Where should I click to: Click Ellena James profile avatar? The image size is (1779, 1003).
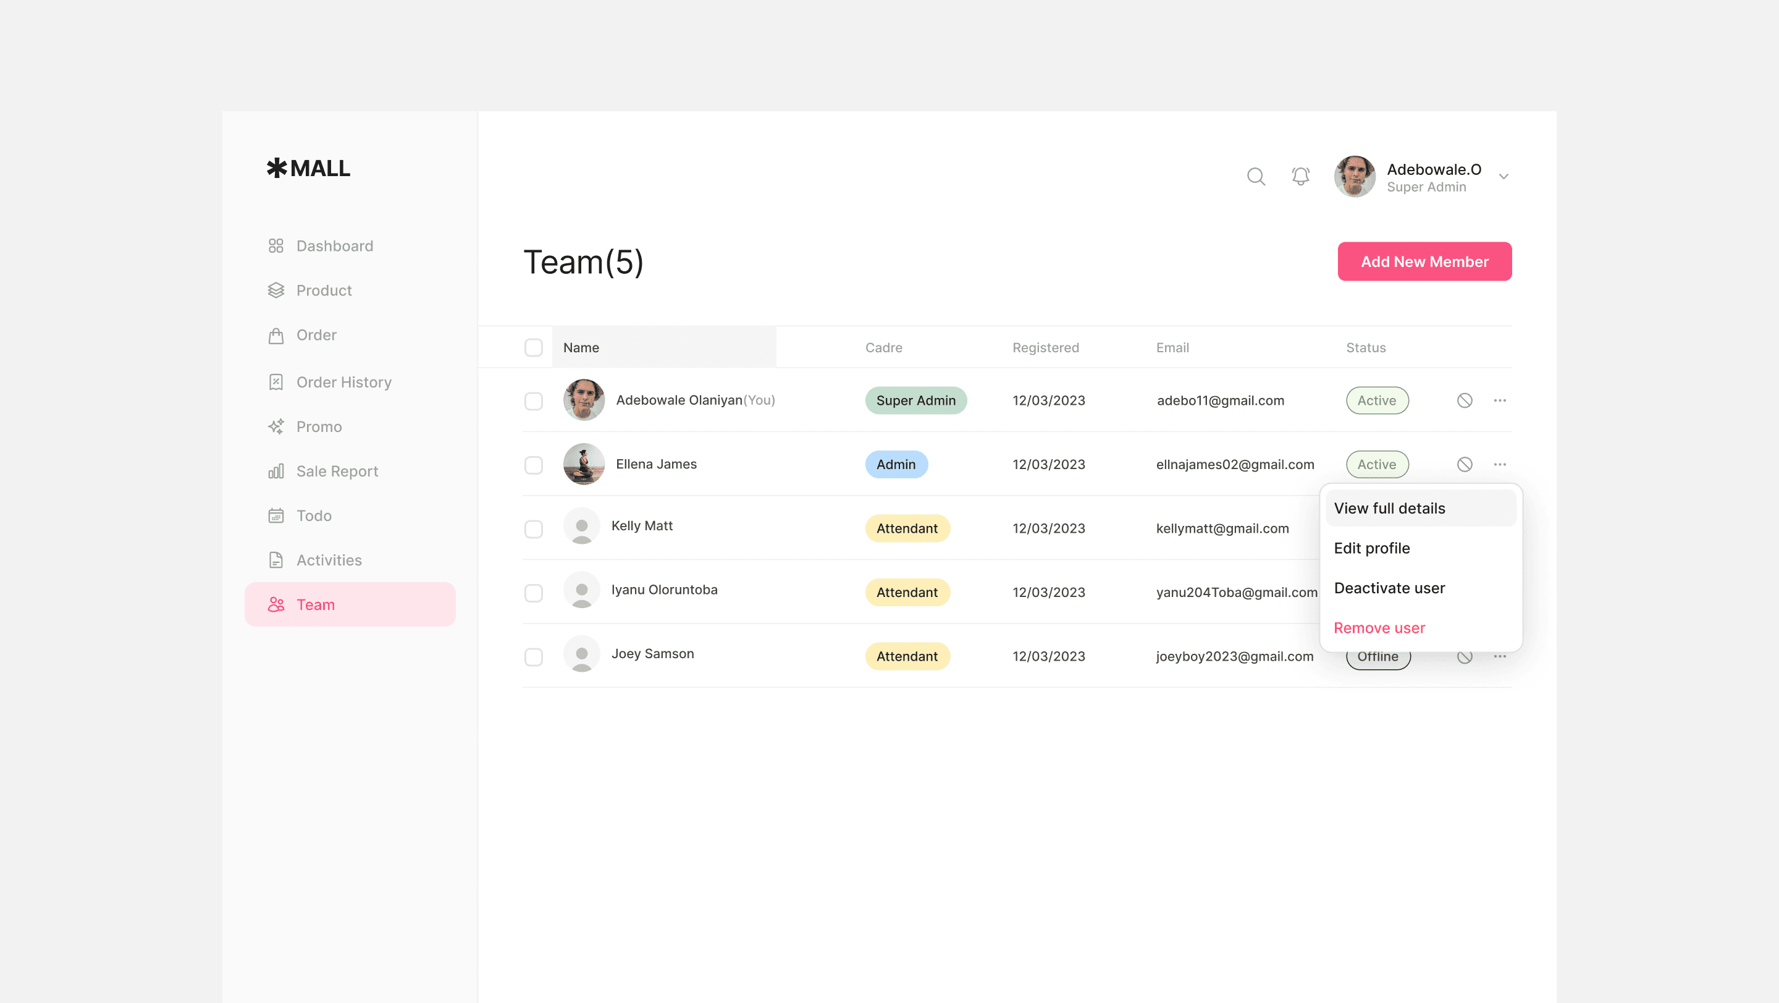point(584,464)
